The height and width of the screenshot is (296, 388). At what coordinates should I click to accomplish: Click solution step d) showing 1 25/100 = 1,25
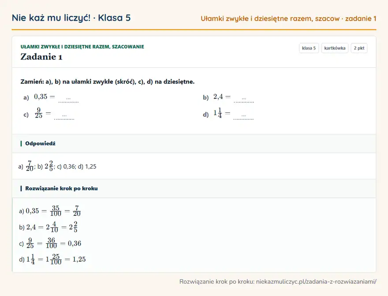pyautogui.click(x=52, y=259)
